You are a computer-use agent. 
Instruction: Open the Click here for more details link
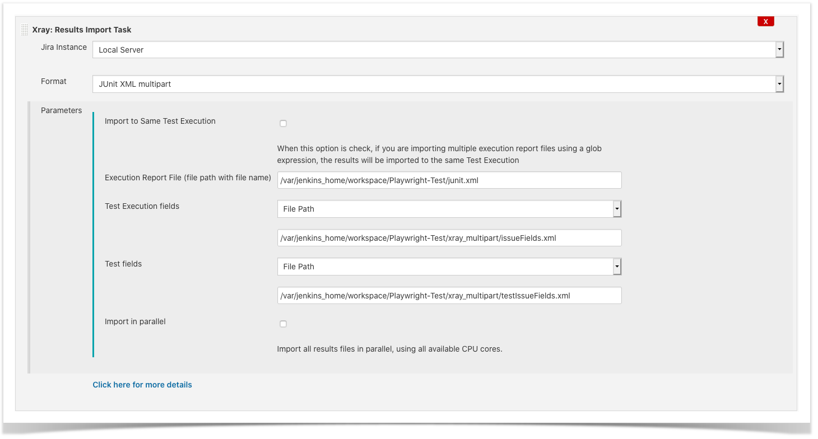142,385
